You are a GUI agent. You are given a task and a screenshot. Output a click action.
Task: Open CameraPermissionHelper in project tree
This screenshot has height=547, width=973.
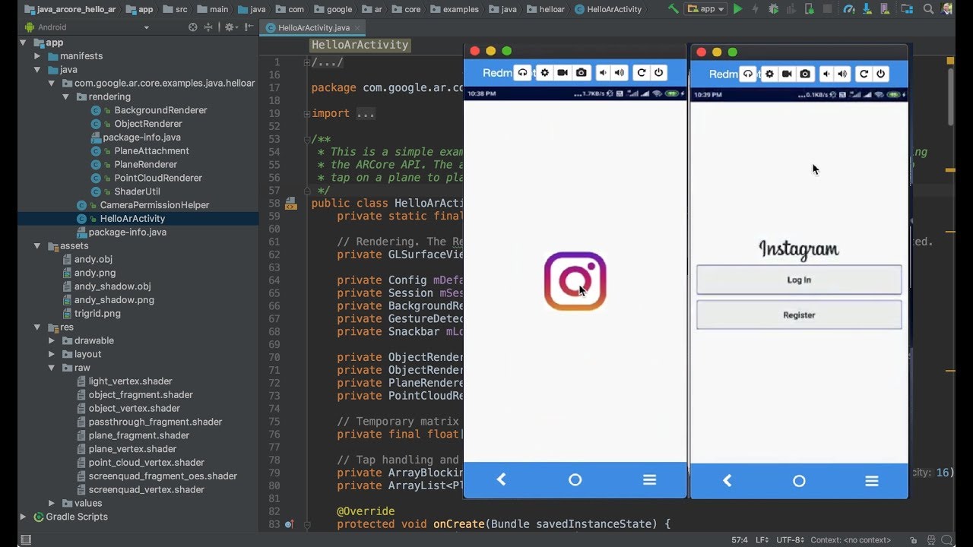point(154,205)
